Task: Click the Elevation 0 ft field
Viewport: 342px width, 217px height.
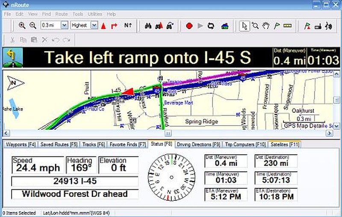Action: pyautogui.click(x=118, y=165)
